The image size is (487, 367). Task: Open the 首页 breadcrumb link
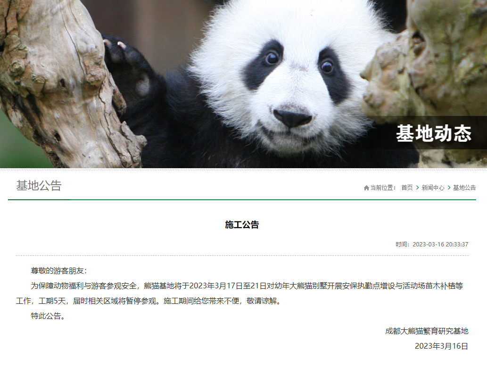[407, 188]
